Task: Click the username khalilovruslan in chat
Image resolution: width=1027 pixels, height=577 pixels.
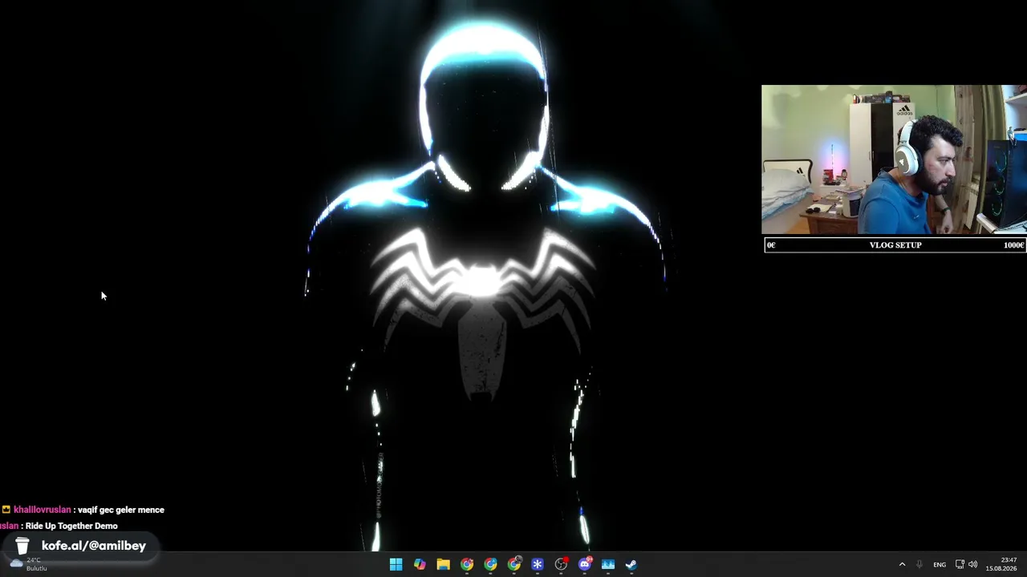Action: point(43,510)
